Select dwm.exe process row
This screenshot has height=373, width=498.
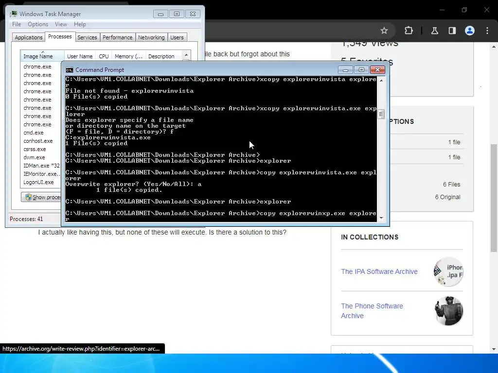(41, 157)
